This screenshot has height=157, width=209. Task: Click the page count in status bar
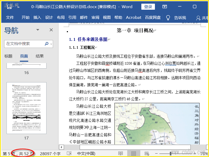pos(18,154)
